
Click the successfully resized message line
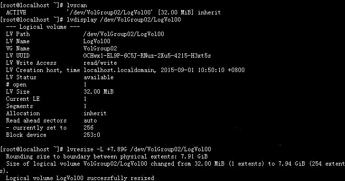80,178
